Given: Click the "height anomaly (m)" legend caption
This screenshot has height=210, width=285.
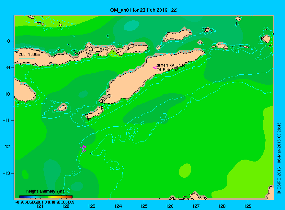Looking at the screenshot, I should pos(45,191).
